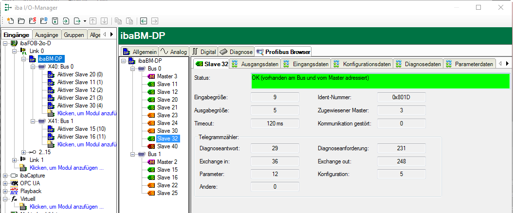Add module link under Virtuell
513x213 pixels.
tap(67, 207)
